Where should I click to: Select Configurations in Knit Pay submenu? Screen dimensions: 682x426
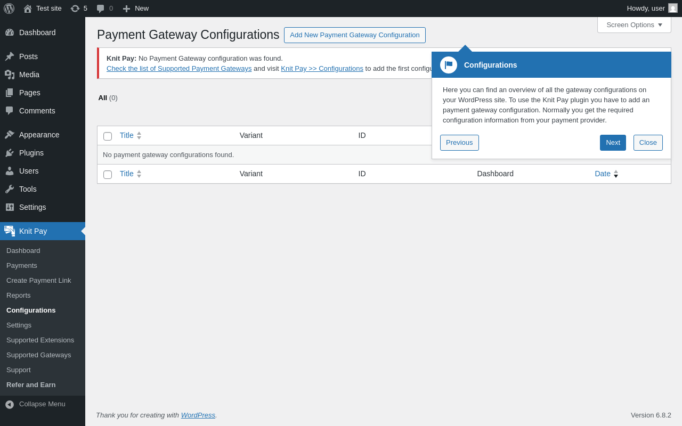click(31, 310)
